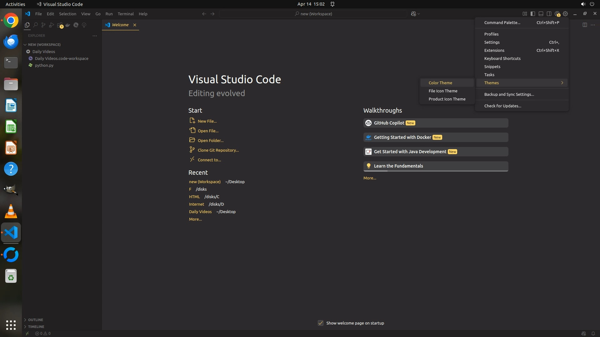Open the Docker view icon
The image size is (600, 337).
tap(68, 25)
